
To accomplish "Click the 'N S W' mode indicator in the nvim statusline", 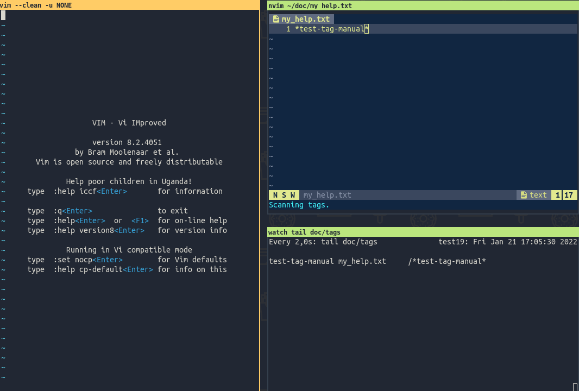I will coord(284,195).
